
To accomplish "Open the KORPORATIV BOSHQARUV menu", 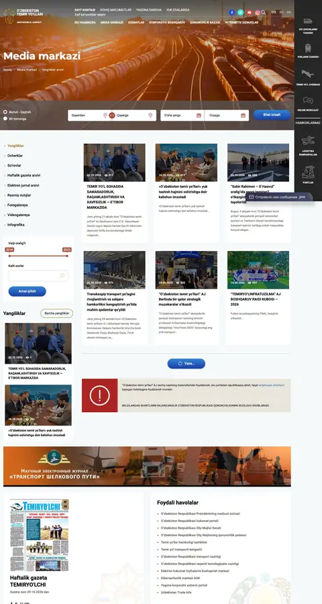I will pos(167,23).
